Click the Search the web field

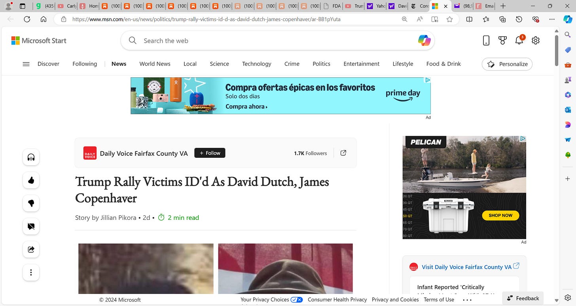tap(277, 40)
